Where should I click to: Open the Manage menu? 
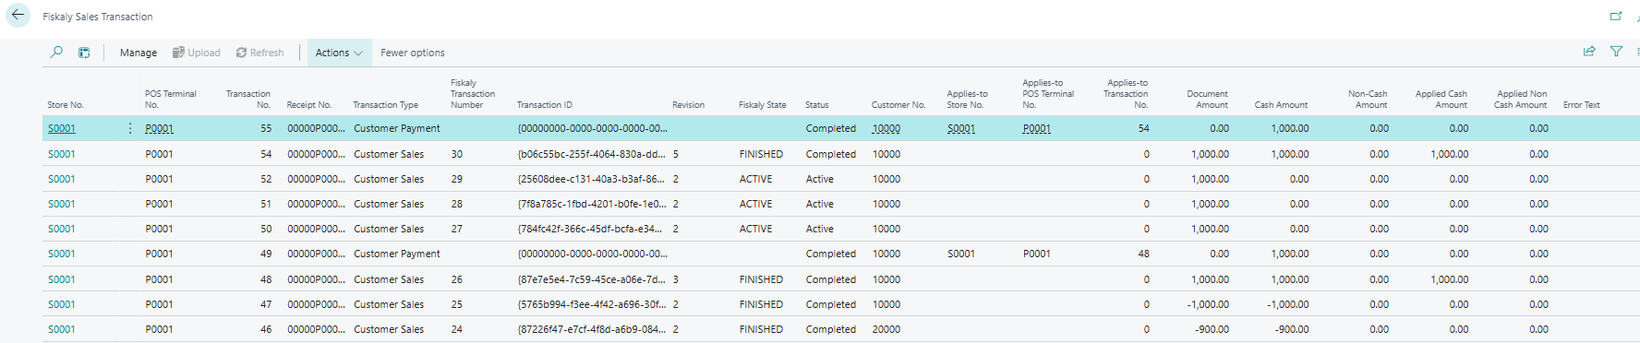(x=139, y=53)
